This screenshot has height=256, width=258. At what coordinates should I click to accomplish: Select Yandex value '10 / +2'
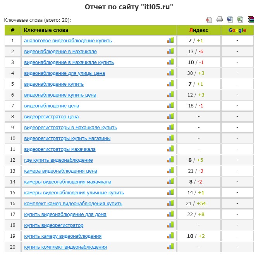point(196,236)
